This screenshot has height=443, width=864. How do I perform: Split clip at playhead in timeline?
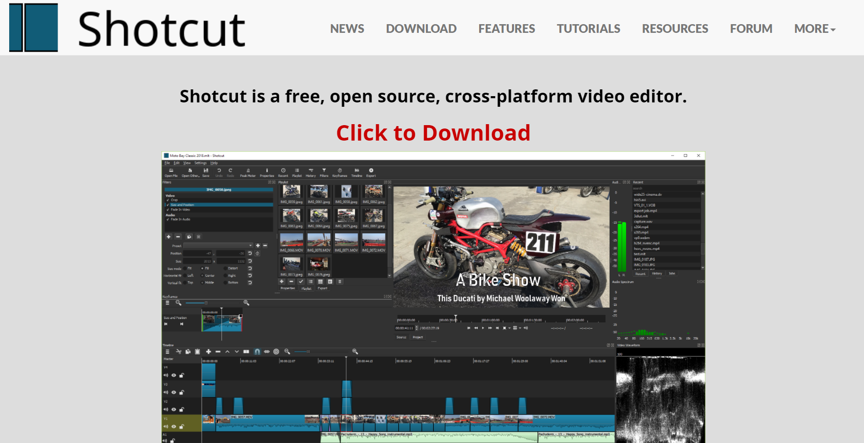point(246,352)
